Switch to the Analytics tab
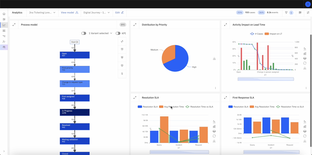 pyautogui.click(x=17, y=12)
